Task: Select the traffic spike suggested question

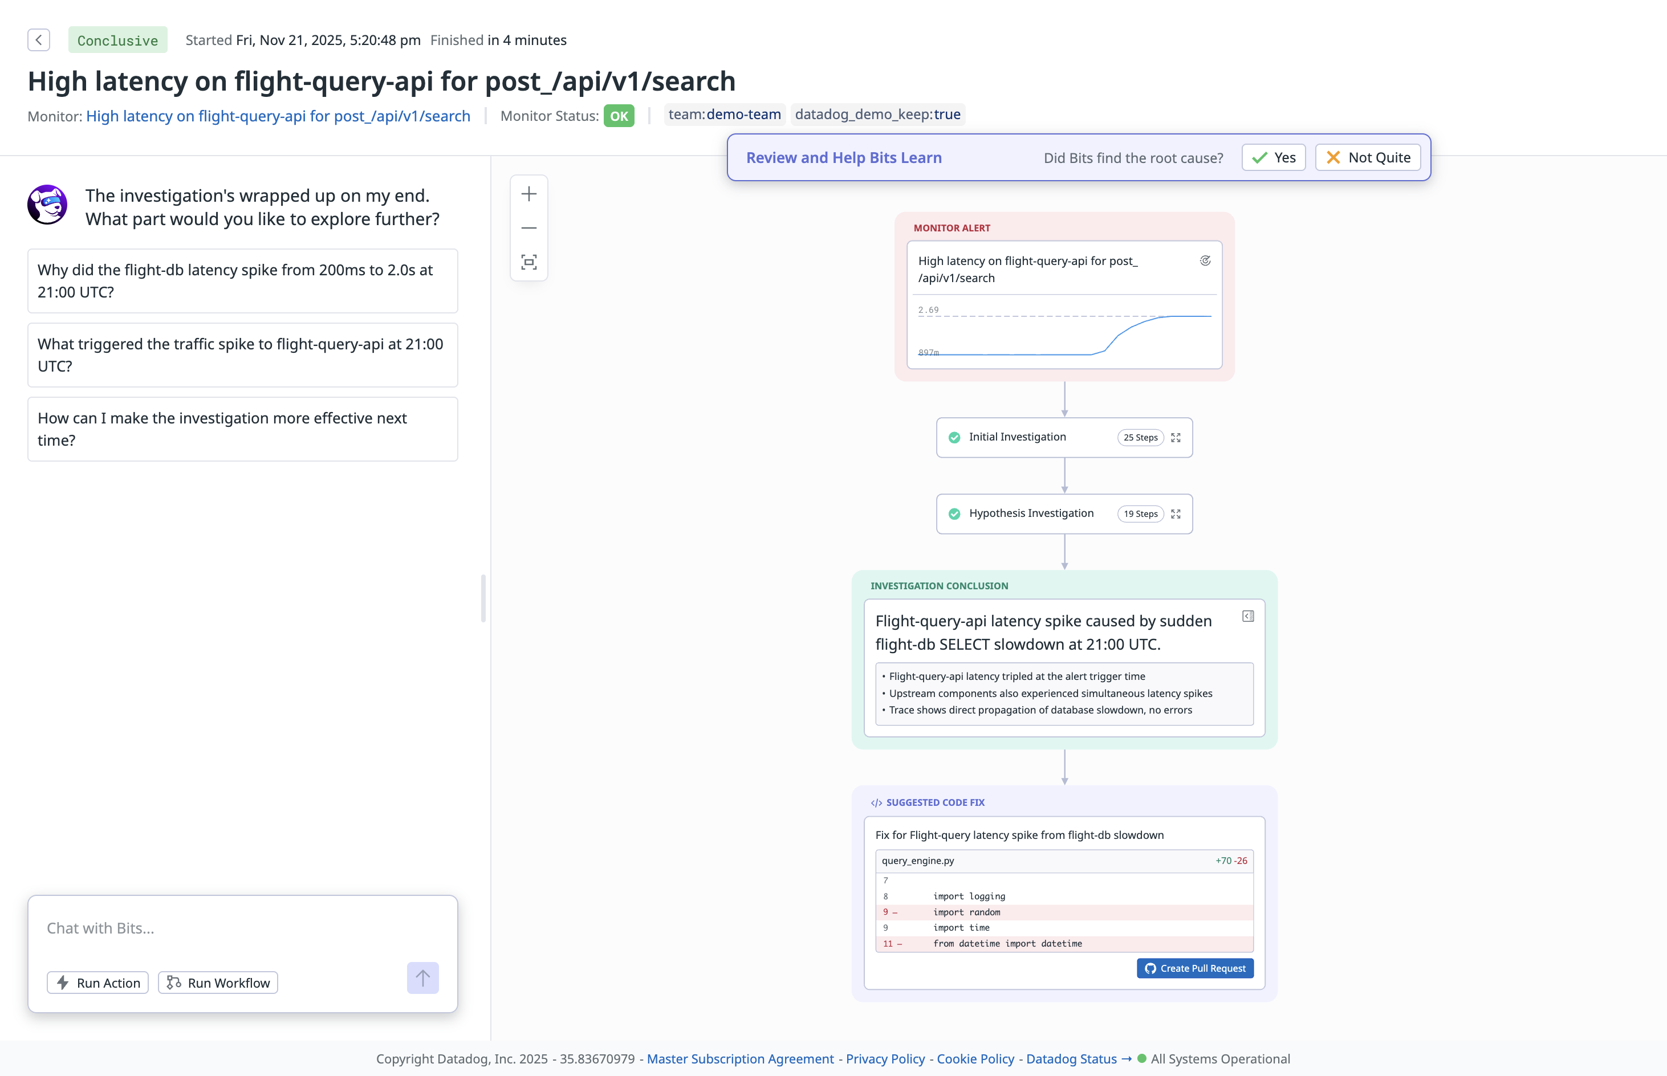Action: point(242,355)
